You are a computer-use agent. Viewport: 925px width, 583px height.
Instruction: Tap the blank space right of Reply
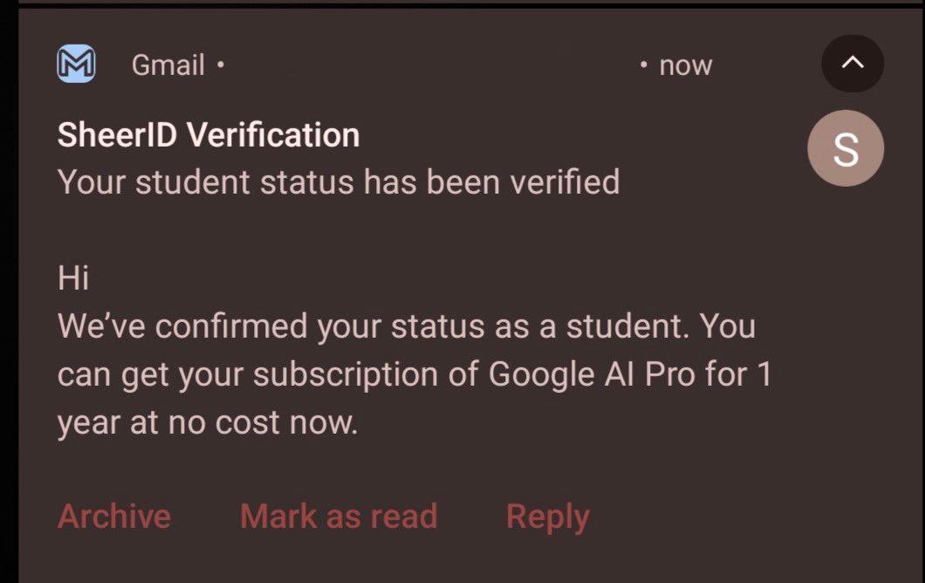(x=742, y=517)
